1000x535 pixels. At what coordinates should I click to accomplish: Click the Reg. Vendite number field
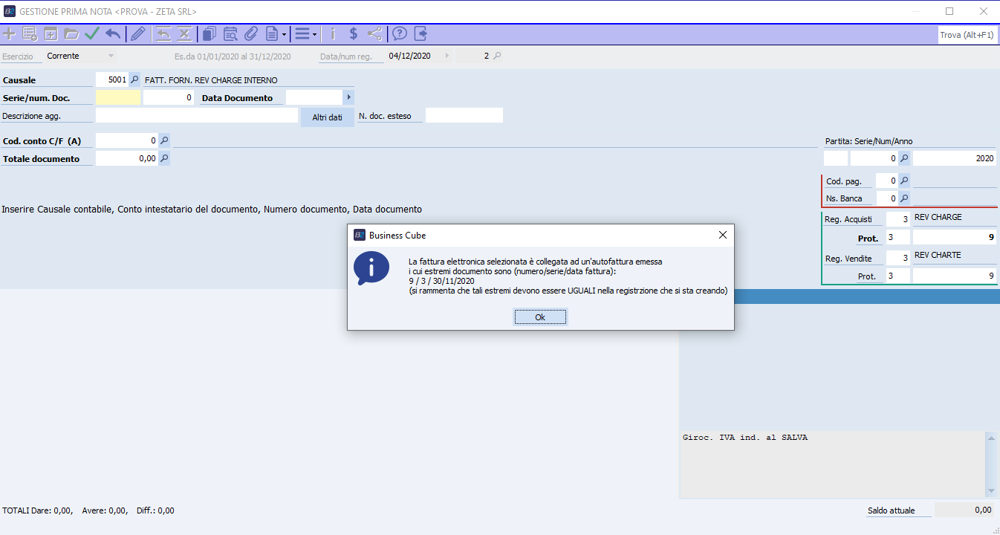898,258
